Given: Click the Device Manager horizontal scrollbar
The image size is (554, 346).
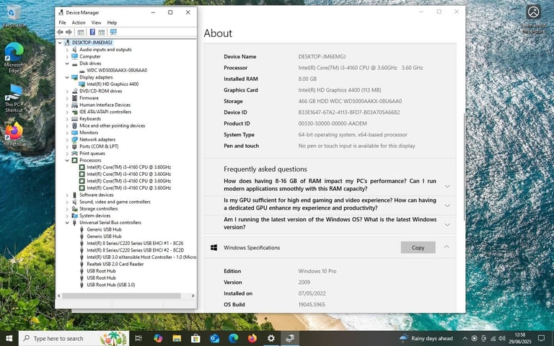Looking at the screenshot, I should 121,296.
